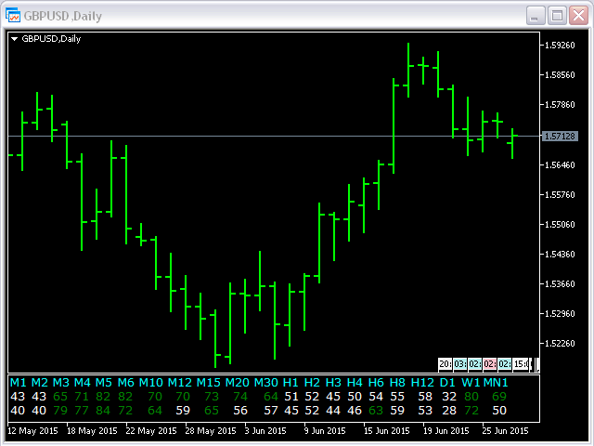The height and width of the screenshot is (446, 594).
Task: Choose the D1 timeframe label
Action: click(447, 383)
